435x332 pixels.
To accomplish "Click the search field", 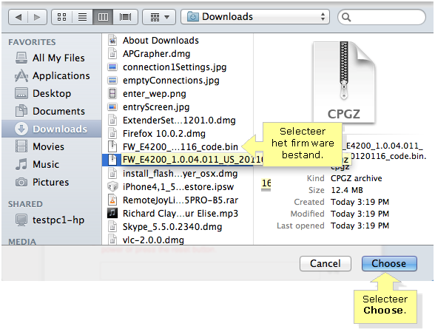I will pos(382,17).
